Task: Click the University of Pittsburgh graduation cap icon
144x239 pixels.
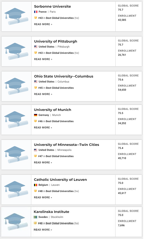Action: (x=16, y=51)
